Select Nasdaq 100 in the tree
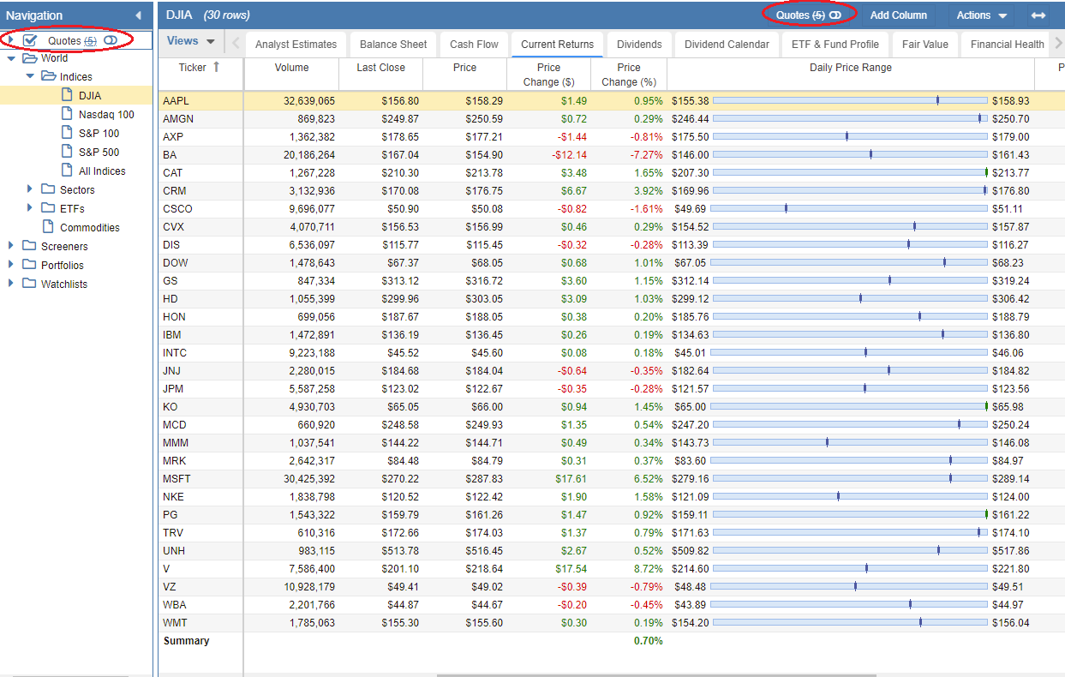This screenshot has height=677, width=1065. [106, 115]
